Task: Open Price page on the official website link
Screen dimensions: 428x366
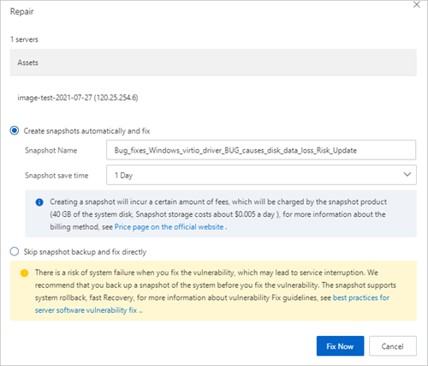Action: (x=169, y=227)
